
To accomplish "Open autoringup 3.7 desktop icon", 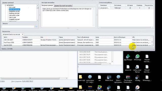I will pyautogui.click(x=90, y=79).
